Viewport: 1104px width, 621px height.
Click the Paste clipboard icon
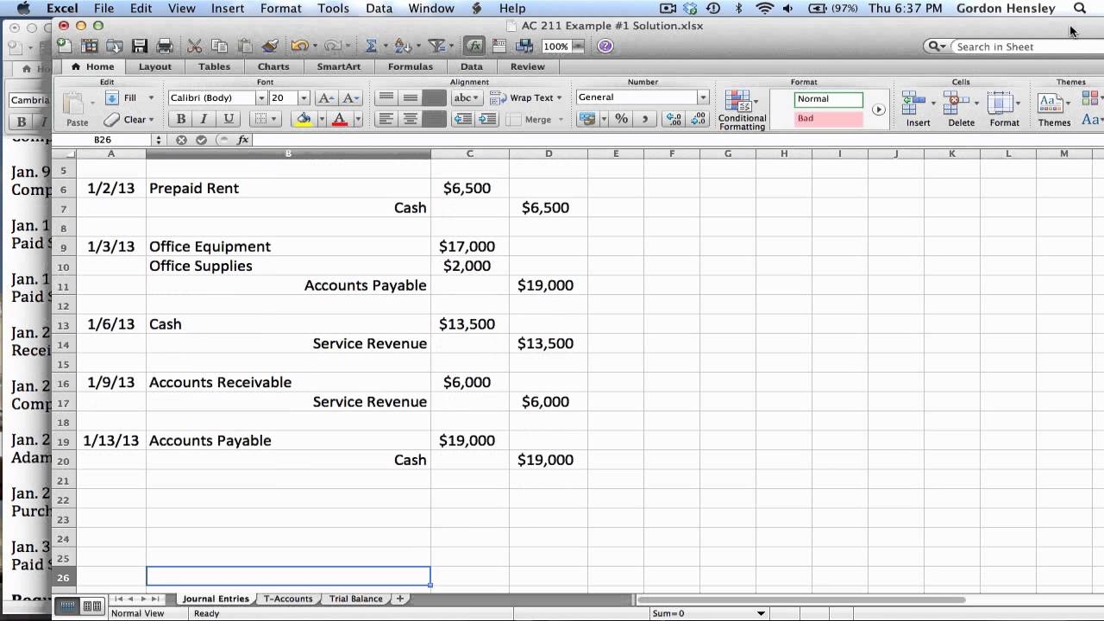pyautogui.click(x=77, y=110)
